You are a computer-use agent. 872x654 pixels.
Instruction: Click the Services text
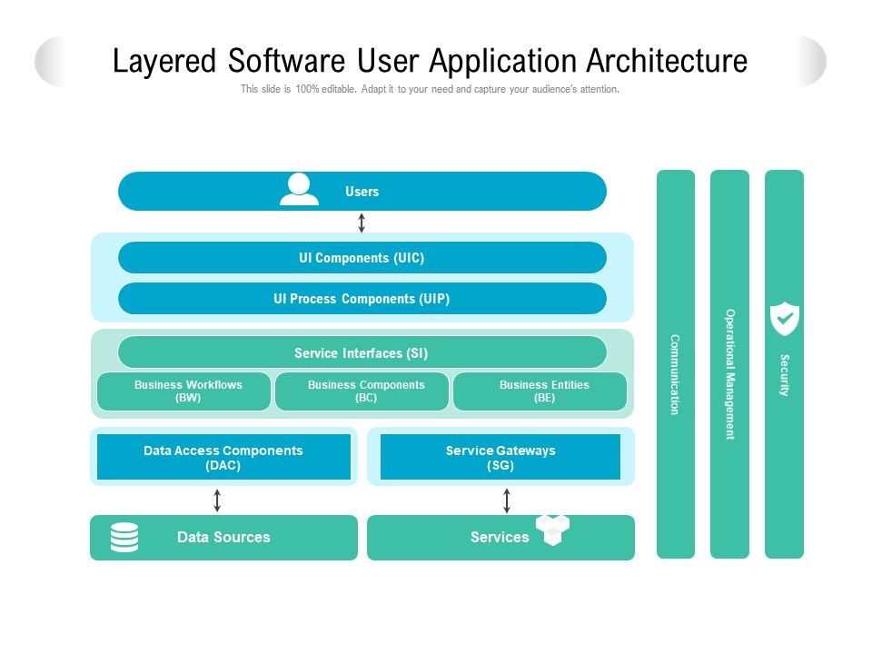click(500, 537)
